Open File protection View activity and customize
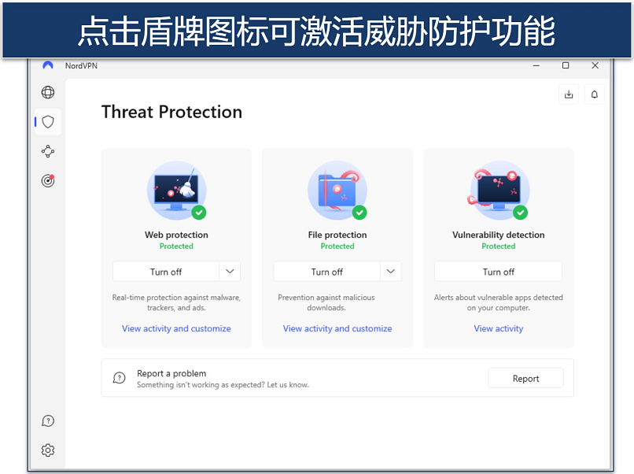 click(337, 328)
